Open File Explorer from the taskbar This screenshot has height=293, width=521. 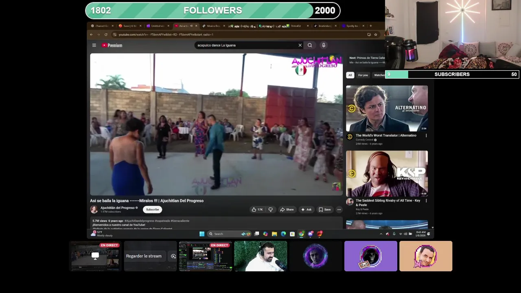point(274,234)
